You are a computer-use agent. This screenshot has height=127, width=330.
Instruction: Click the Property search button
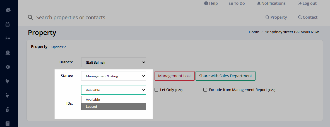click(x=276, y=17)
